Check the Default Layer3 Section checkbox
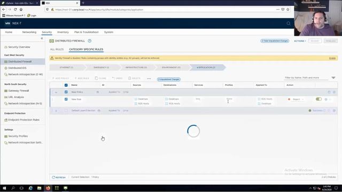The height and width of the screenshot is (192, 342). coord(66,110)
